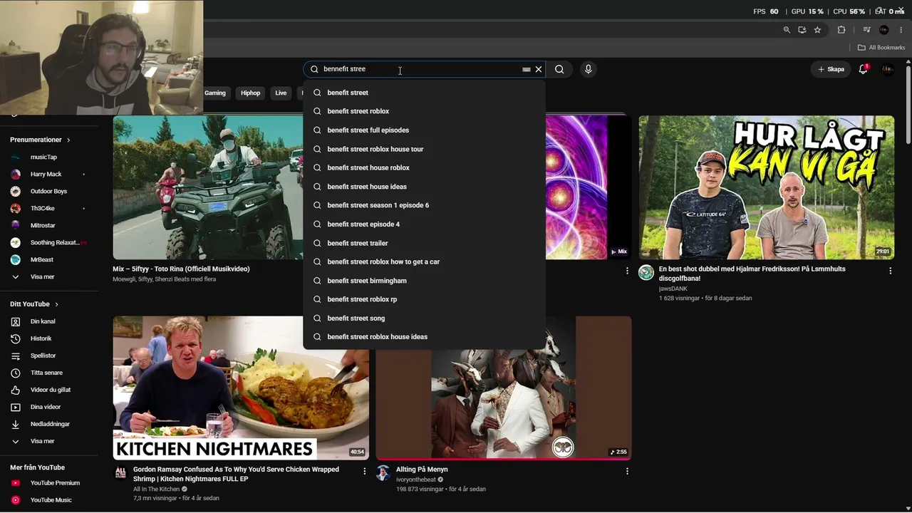Bookmark this page with the star icon

[x=817, y=30]
